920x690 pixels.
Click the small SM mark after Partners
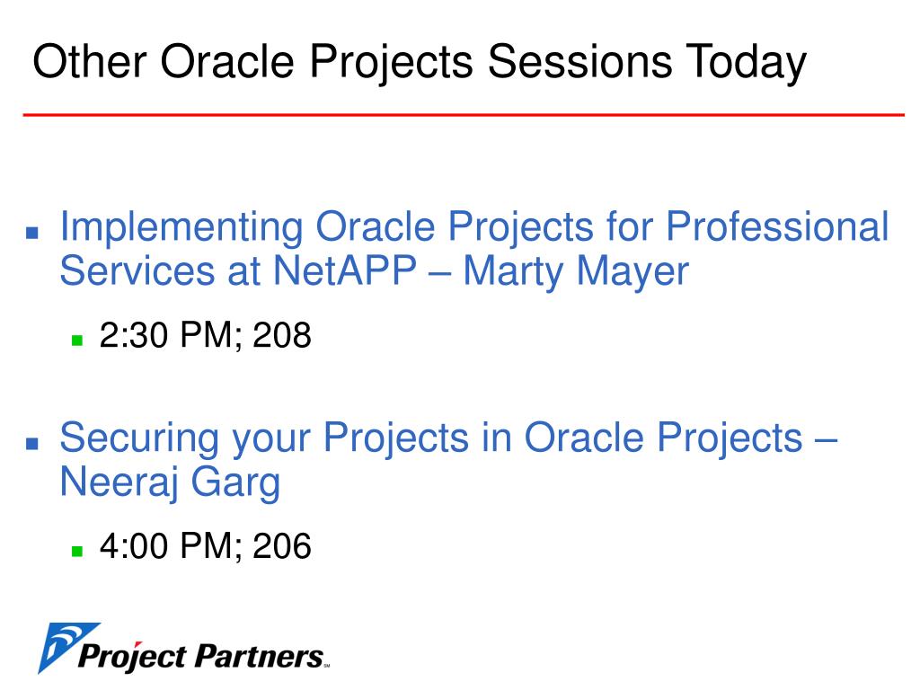tap(327, 666)
